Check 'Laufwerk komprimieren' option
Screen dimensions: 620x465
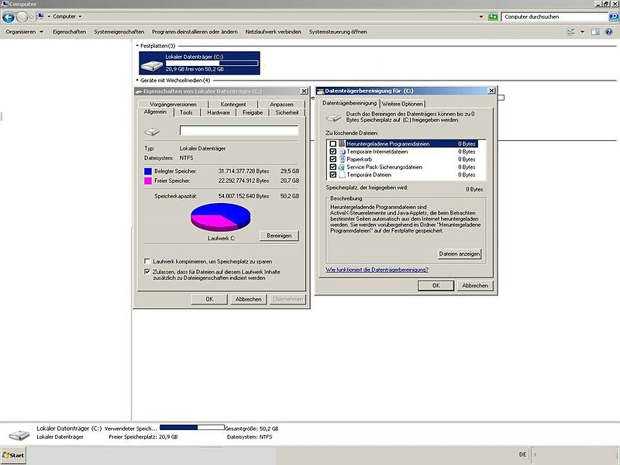148,261
